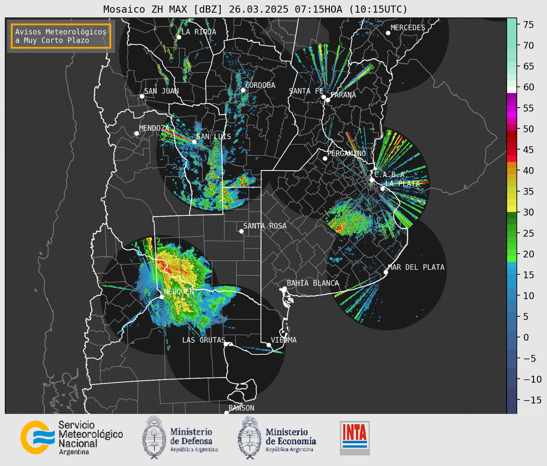
Task: Click the 70 label on the scale
Action: click(529, 45)
